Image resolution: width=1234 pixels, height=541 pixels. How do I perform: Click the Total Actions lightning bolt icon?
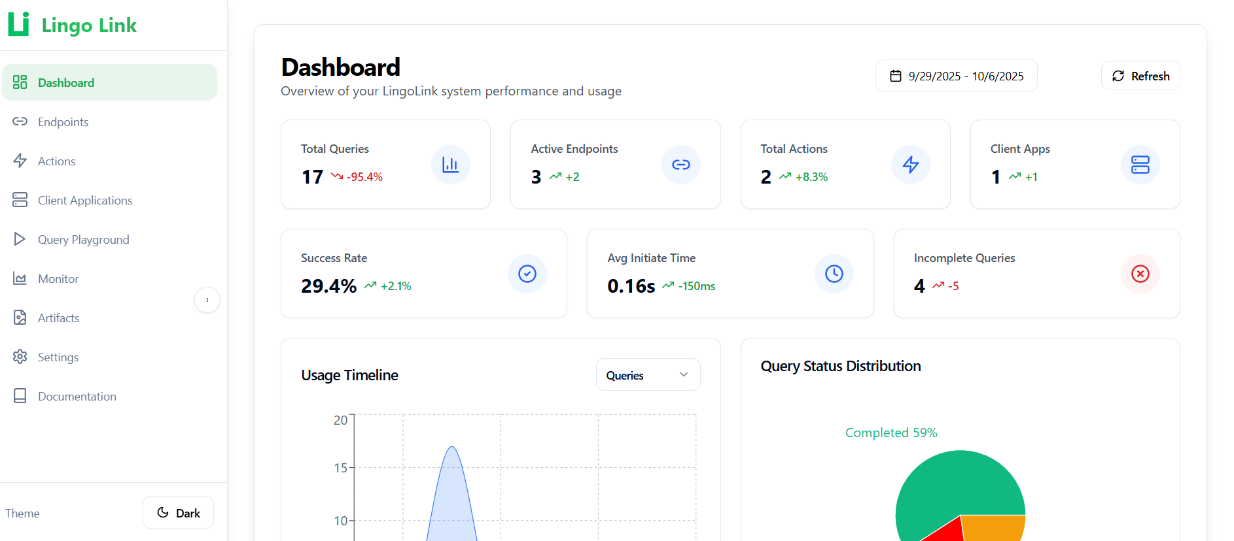910,165
